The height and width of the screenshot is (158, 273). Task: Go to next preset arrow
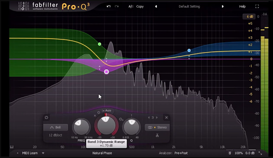223,6
